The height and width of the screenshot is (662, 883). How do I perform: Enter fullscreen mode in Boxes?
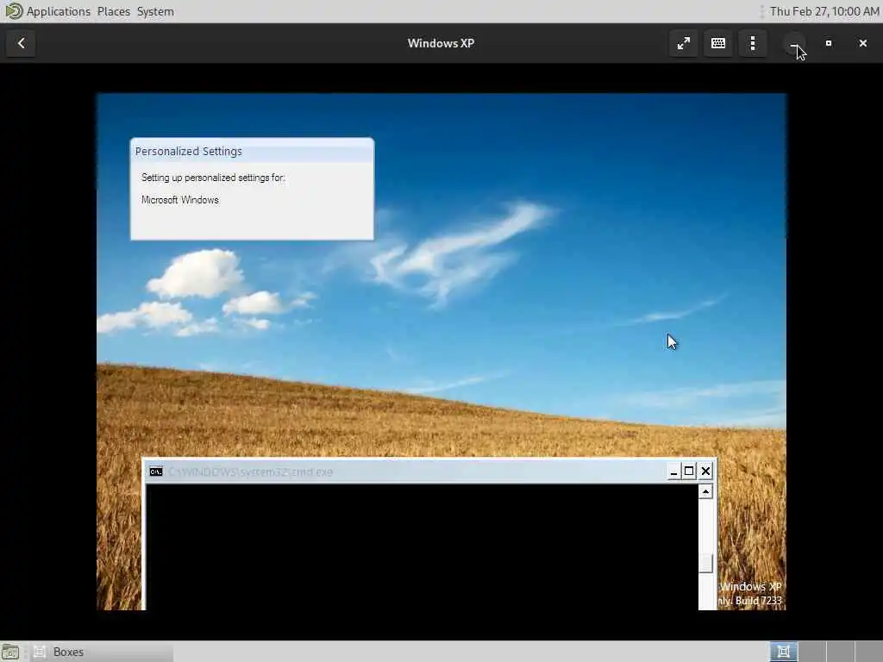684,43
